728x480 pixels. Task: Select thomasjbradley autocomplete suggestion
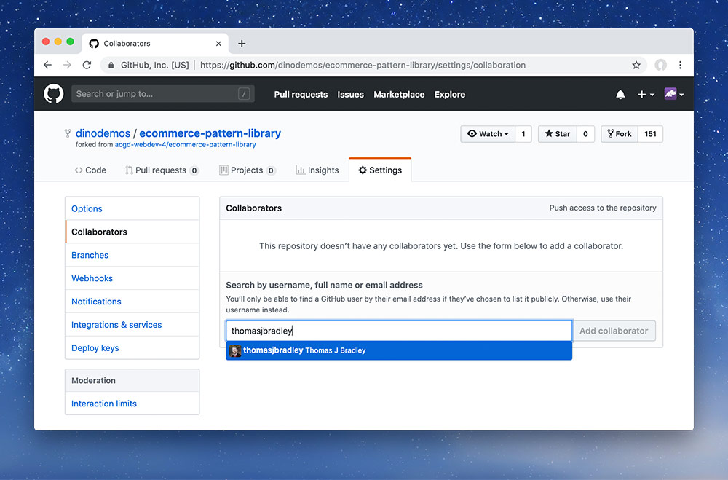[x=399, y=350]
